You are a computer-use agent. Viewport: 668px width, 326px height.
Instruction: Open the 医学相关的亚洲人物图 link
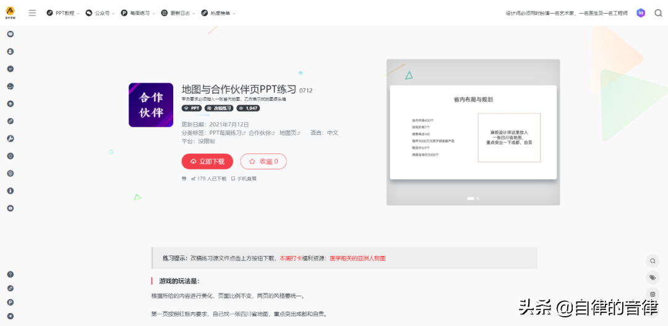pos(358,258)
